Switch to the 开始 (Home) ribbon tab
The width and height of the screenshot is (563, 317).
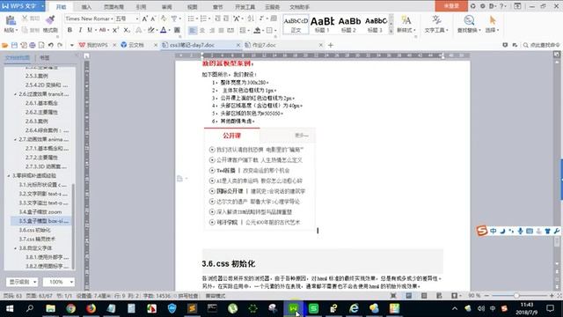point(61,7)
